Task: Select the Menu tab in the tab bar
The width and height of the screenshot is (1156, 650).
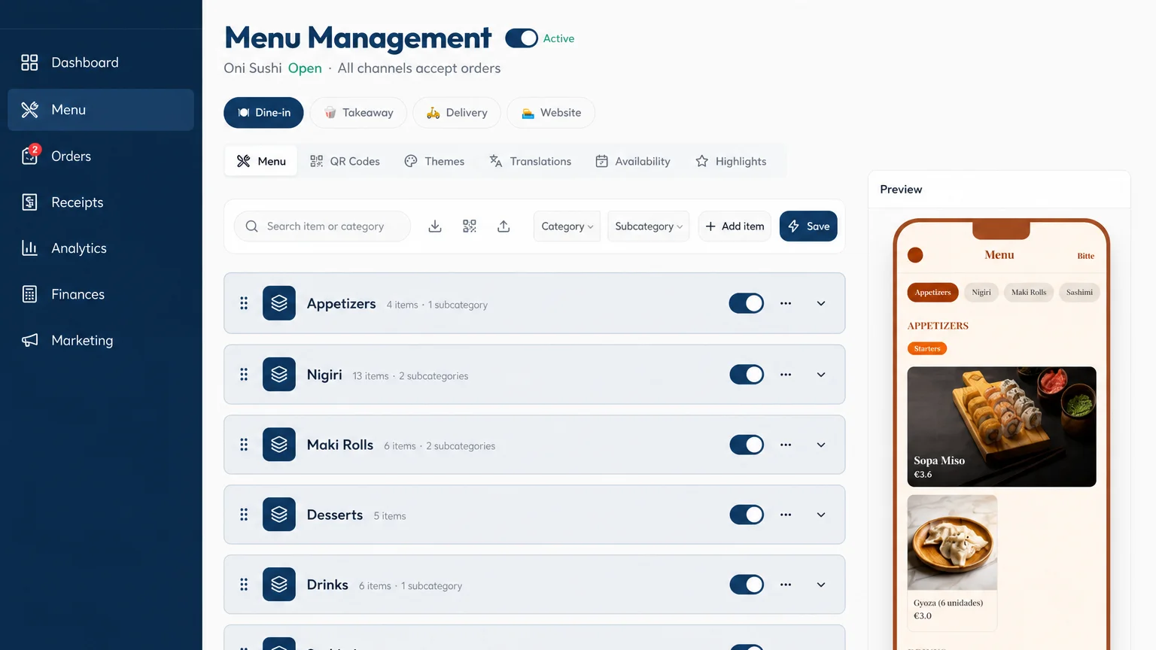Action: [x=261, y=161]
